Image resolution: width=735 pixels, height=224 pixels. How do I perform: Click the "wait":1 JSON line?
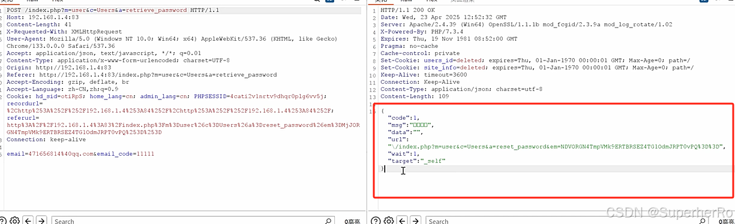click(x=403, y=153)
